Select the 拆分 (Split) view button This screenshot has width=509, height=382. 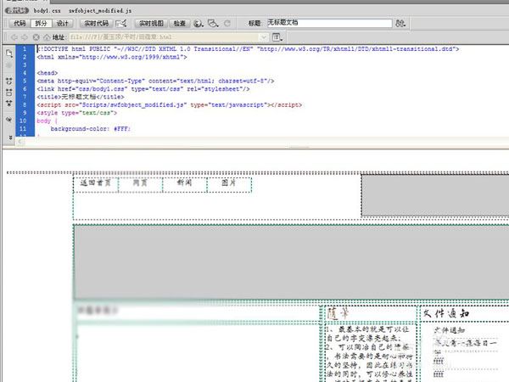click(41, 24)
